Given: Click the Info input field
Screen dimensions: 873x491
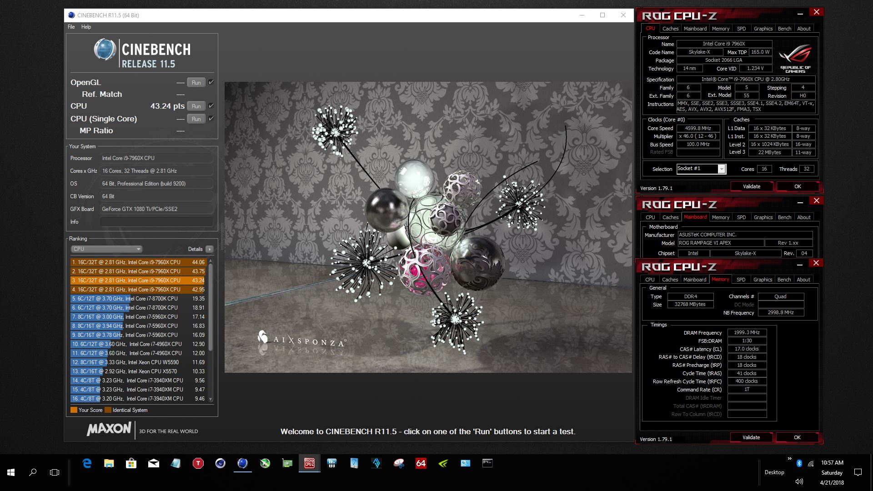Looking at the screenshot, I should click(156, 222).
